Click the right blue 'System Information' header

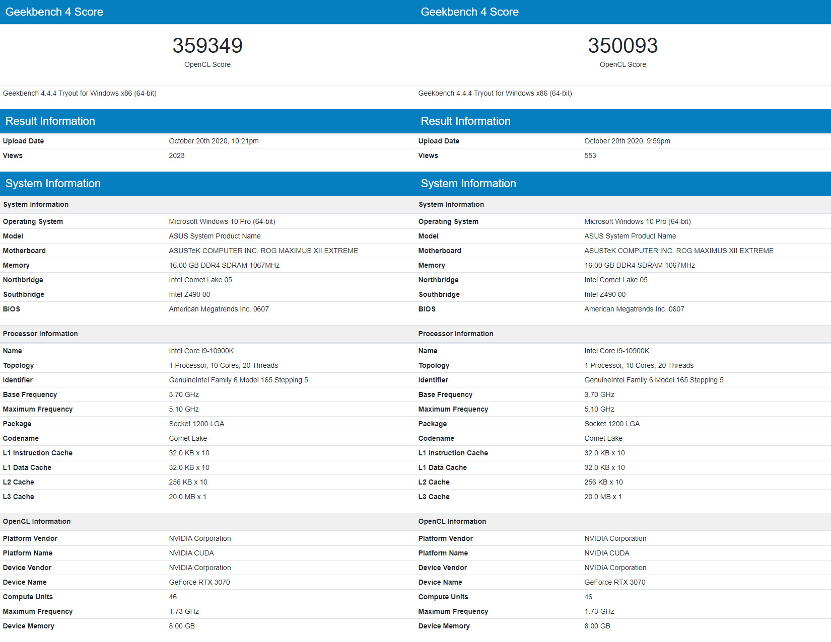click(468, 184)
